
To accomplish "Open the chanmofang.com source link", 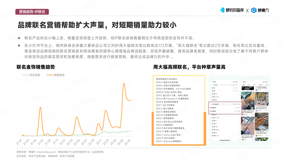I will (x=46, y=152).
